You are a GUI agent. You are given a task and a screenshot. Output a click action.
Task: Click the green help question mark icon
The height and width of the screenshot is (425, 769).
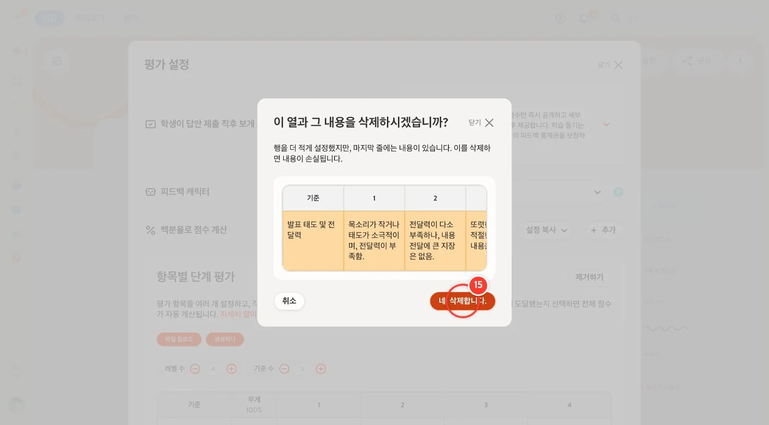tap(618, 192)
